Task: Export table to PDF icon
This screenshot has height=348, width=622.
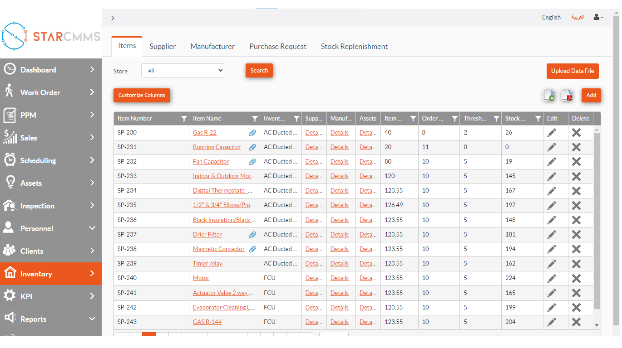Action: (567, 95)
